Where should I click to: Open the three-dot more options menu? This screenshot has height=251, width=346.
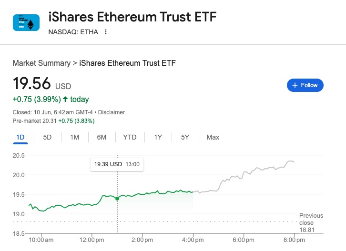pos(106,32)
